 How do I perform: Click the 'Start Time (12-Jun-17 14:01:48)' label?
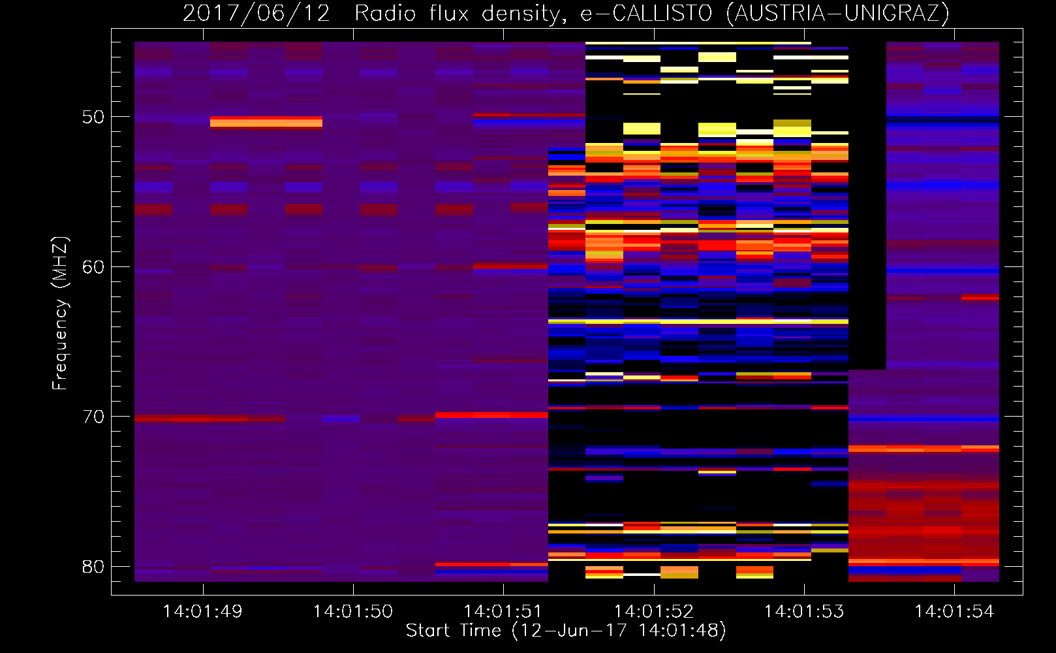[566, 631]
